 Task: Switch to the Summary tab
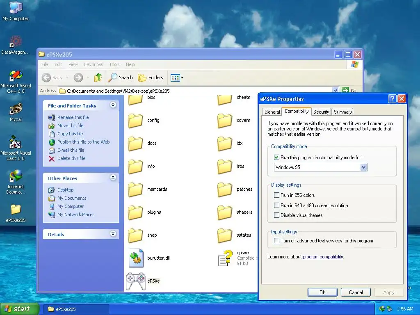[x=342, y=112]
